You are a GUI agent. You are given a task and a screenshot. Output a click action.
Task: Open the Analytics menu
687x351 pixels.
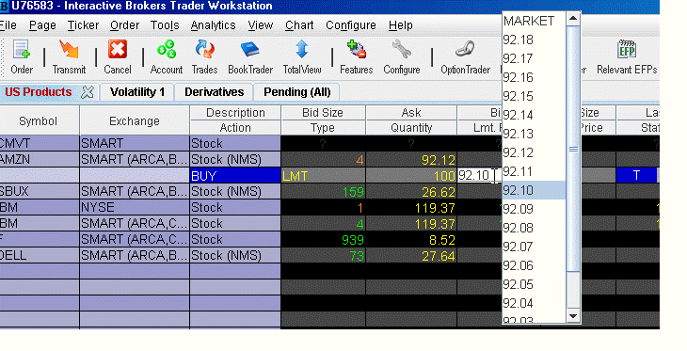pyautogui.click(x=213, y=25)
